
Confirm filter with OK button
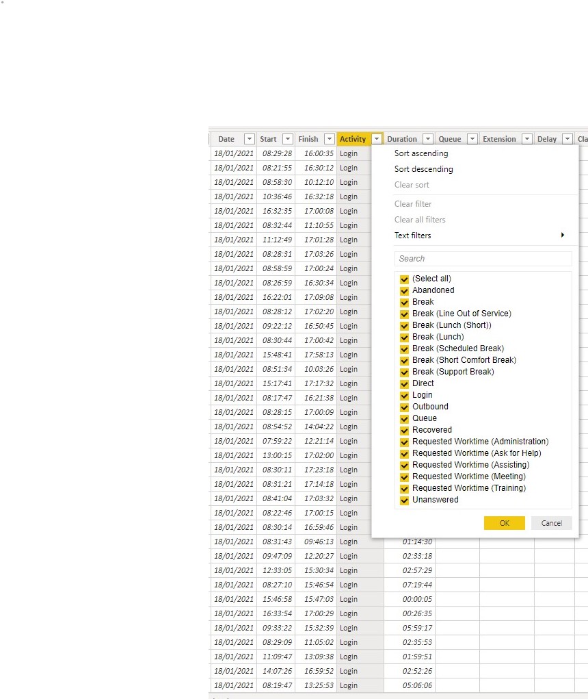[x=505, y=523]
